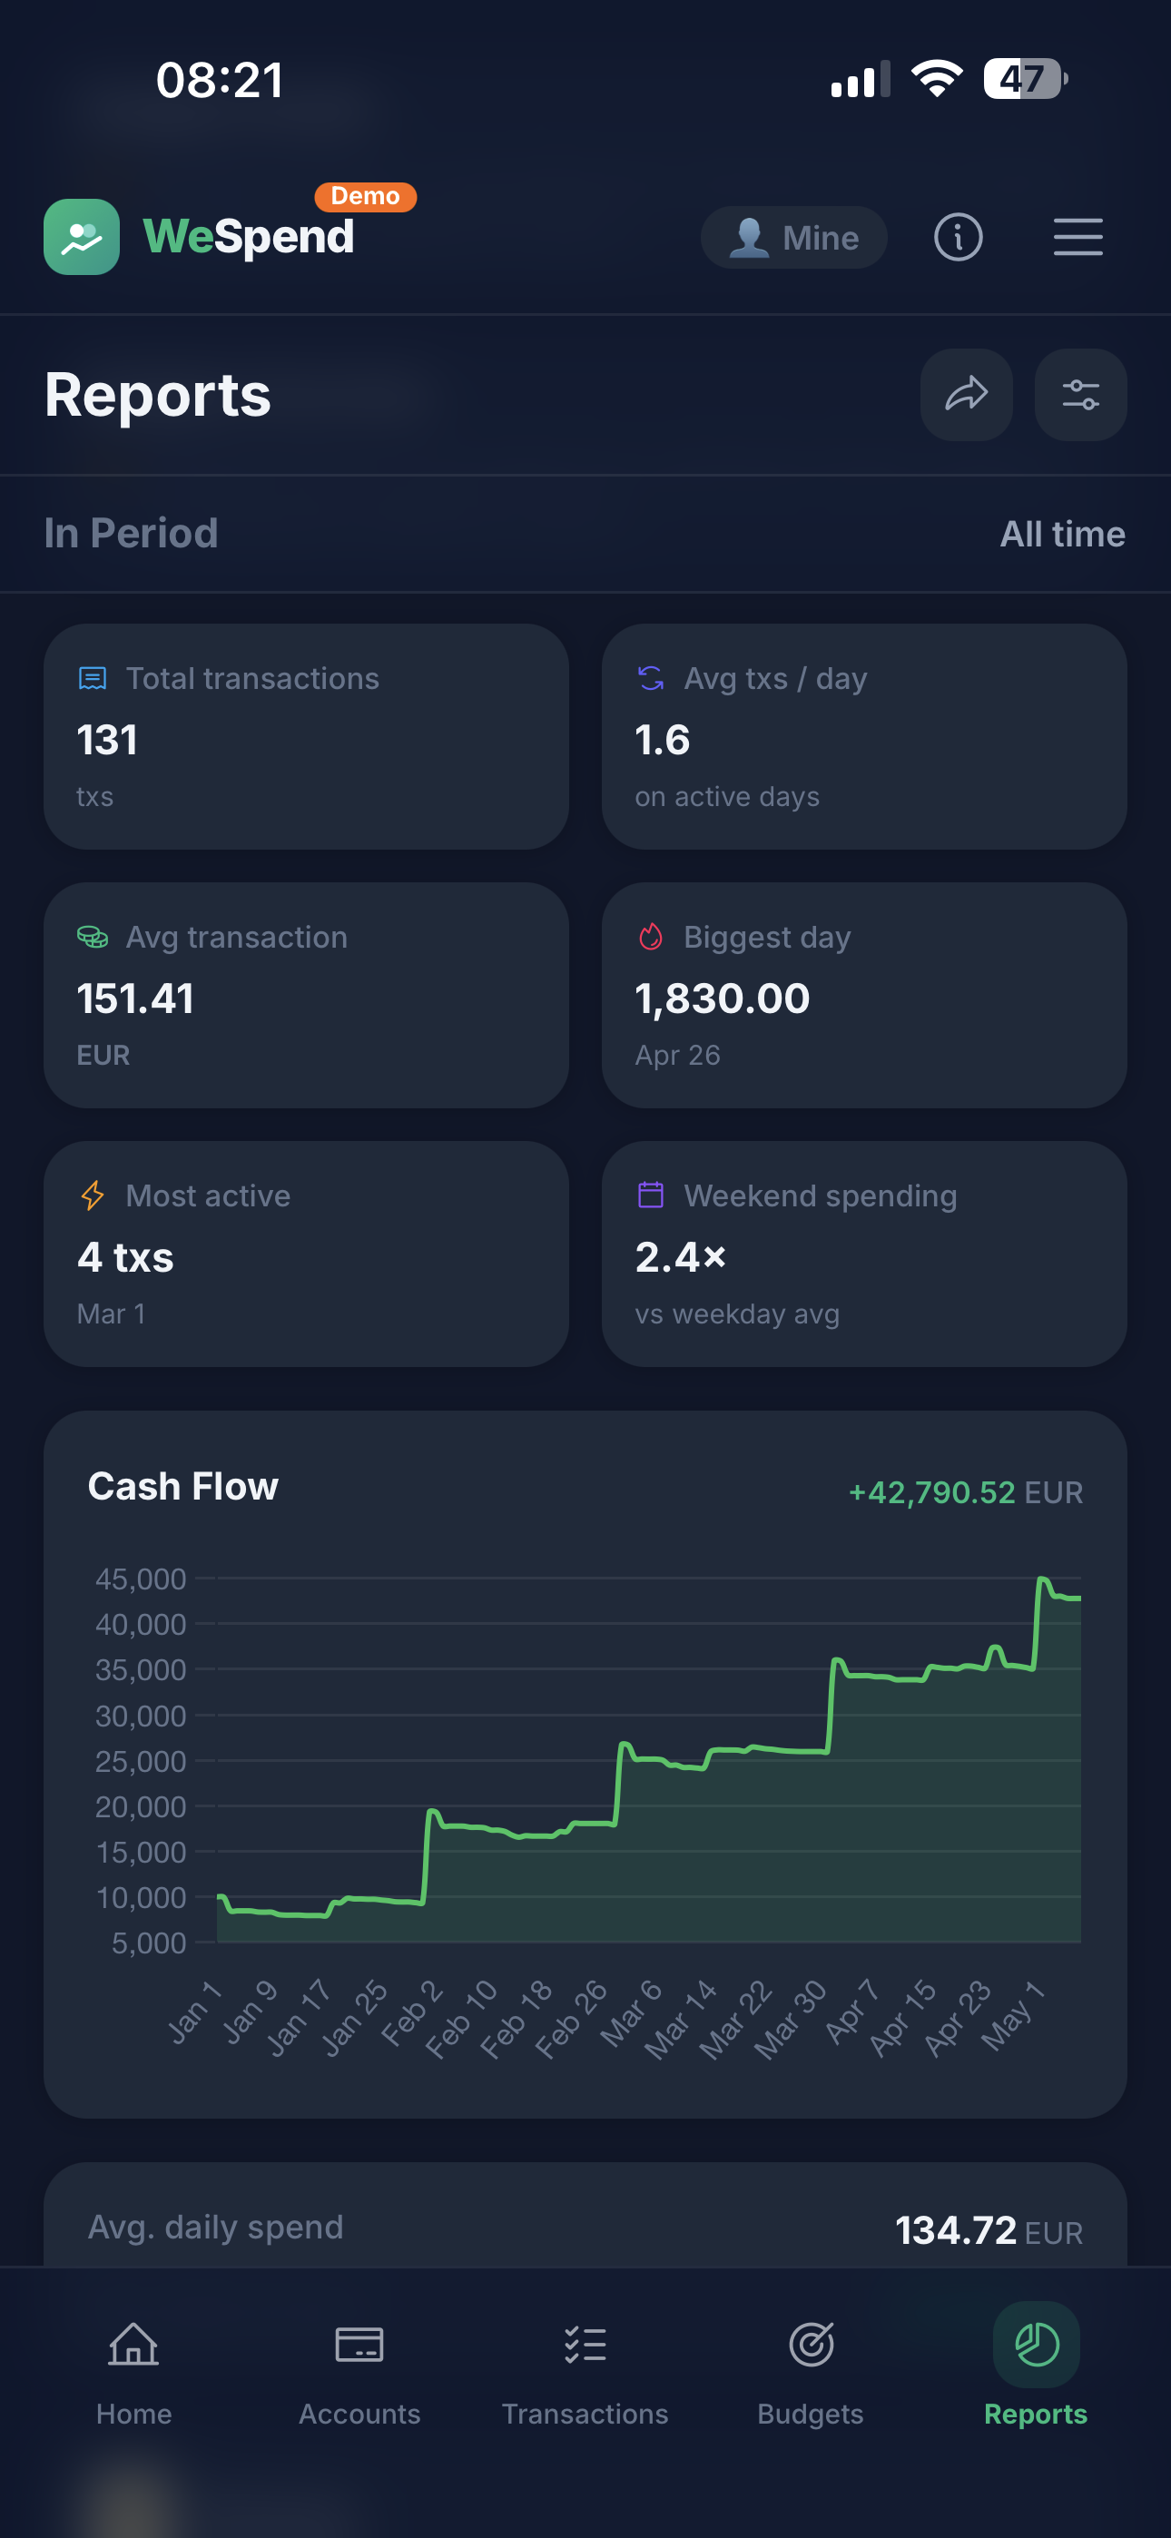The image size is (1171, 2538).
Task: Expand the Avg. daily spend panel
Action: click(x=585, y=2217)
